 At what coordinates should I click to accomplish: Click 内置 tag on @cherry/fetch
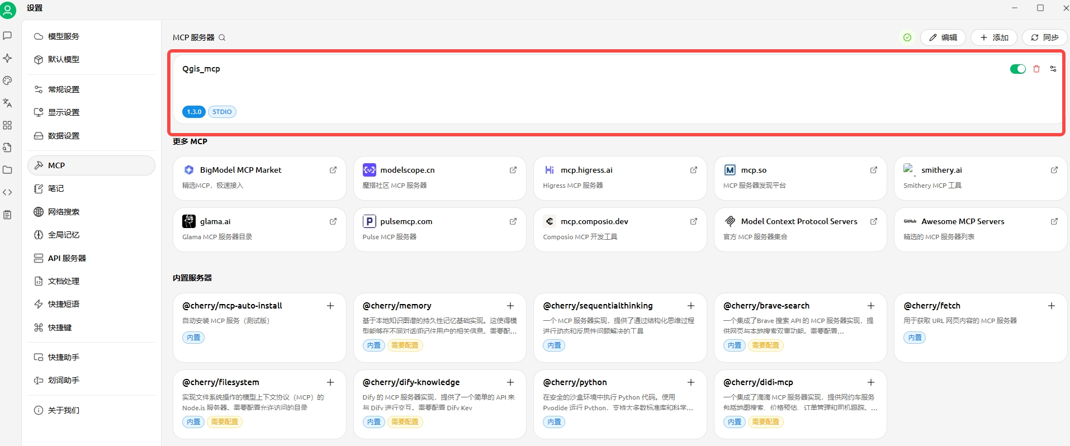click(915, 338)
